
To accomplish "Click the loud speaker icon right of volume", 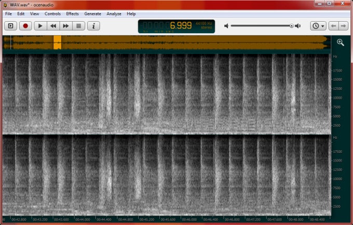I will click(298, 26).
